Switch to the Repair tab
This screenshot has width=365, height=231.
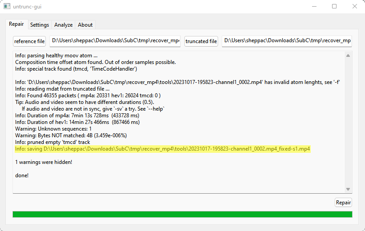point(16,24)
